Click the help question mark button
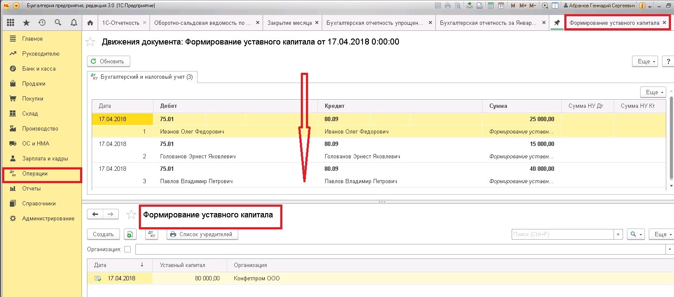 [x=668, y=61]
